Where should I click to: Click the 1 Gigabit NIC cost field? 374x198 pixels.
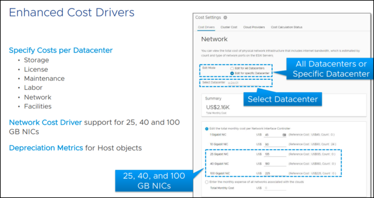[275, 135]
